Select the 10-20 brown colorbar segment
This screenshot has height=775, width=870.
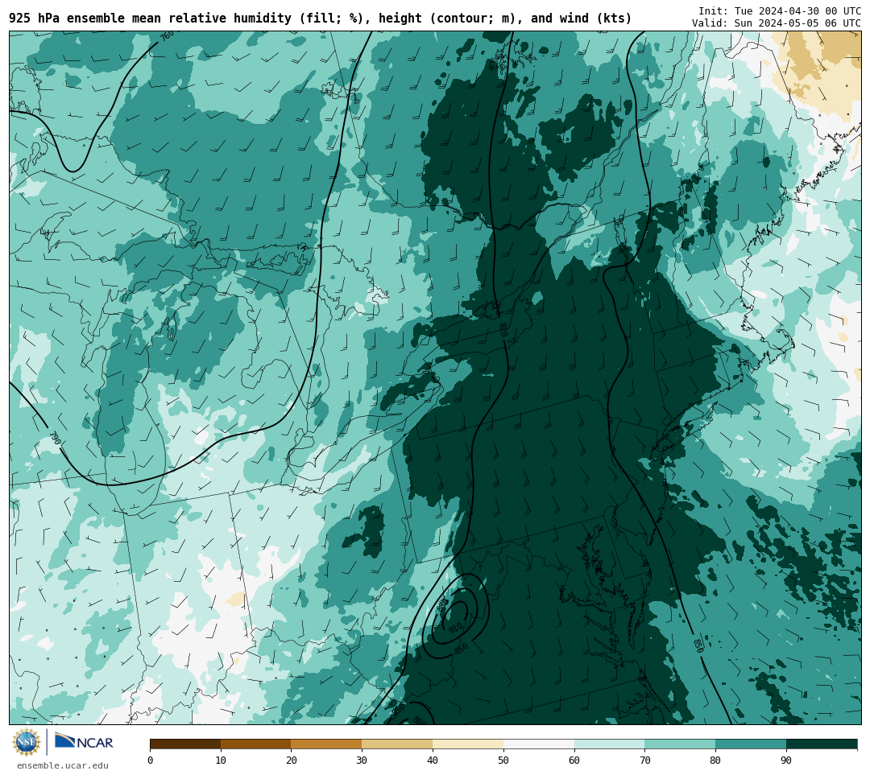click(256, 744)
